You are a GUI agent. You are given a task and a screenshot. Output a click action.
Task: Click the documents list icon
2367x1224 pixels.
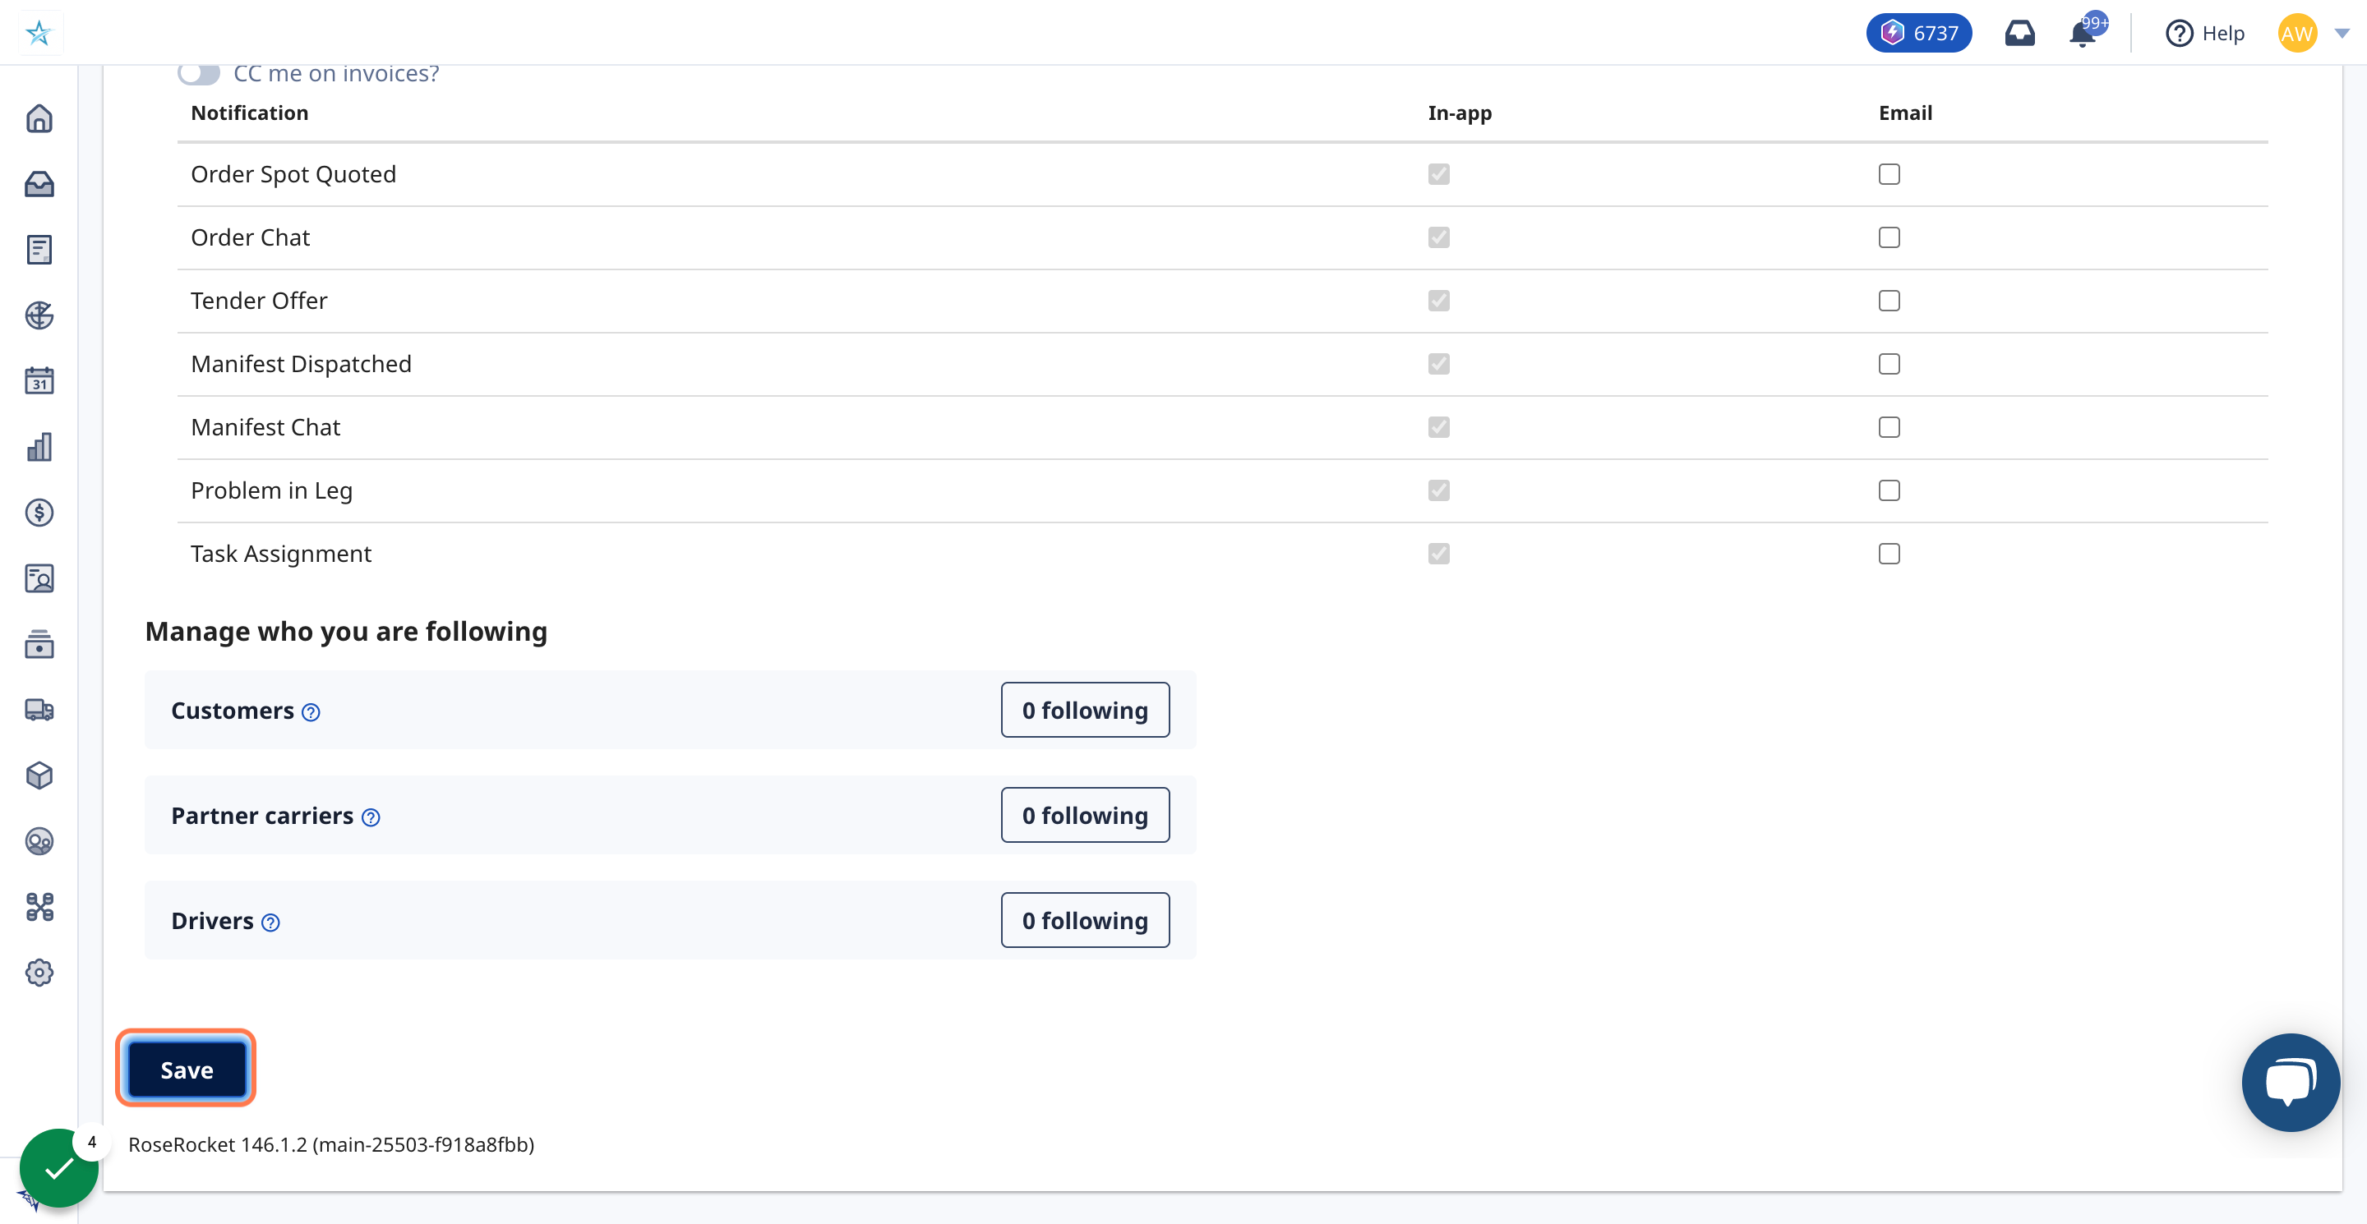pyautogui.click(x=39, y=248)
